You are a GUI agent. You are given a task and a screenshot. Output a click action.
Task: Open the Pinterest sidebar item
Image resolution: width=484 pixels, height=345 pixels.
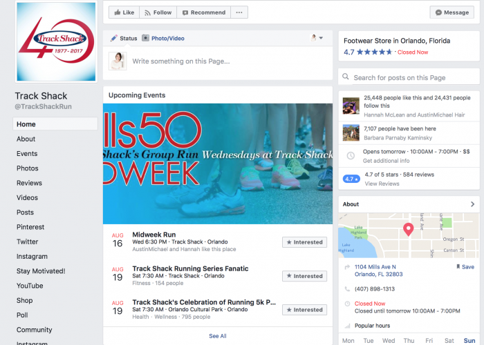pyautogui.click(x=30, y=227)
